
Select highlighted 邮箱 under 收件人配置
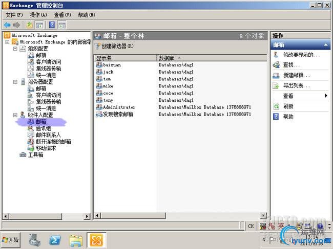click(41, 122)
